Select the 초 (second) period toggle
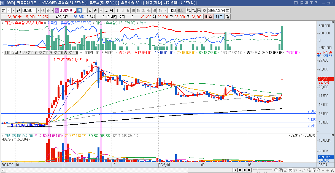This screenshot has height=173, width=335. pos(106,10)
